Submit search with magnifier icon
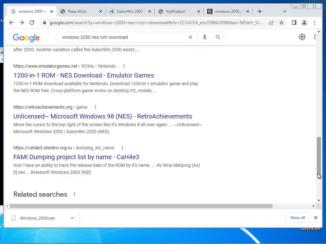The image size is (326, 244). [x=218, y=37]
